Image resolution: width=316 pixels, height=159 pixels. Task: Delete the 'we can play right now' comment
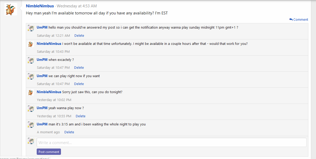[x=79, y=84]
